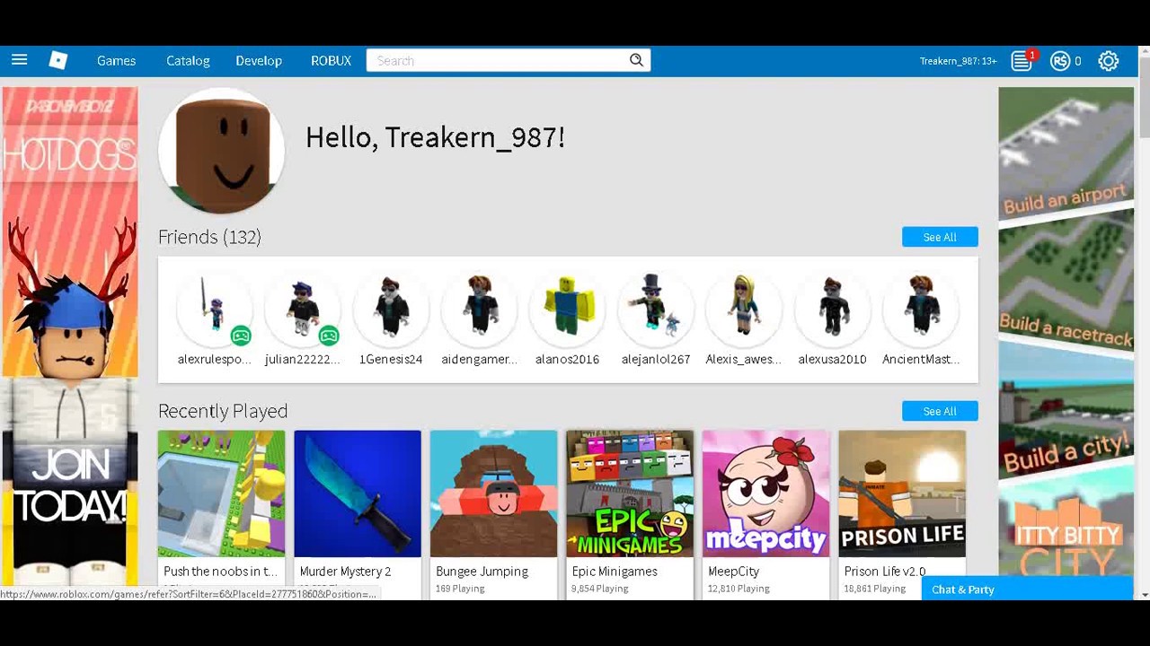
Task: Click the 1Genesis24 friend name
Action: click(391, 359)
